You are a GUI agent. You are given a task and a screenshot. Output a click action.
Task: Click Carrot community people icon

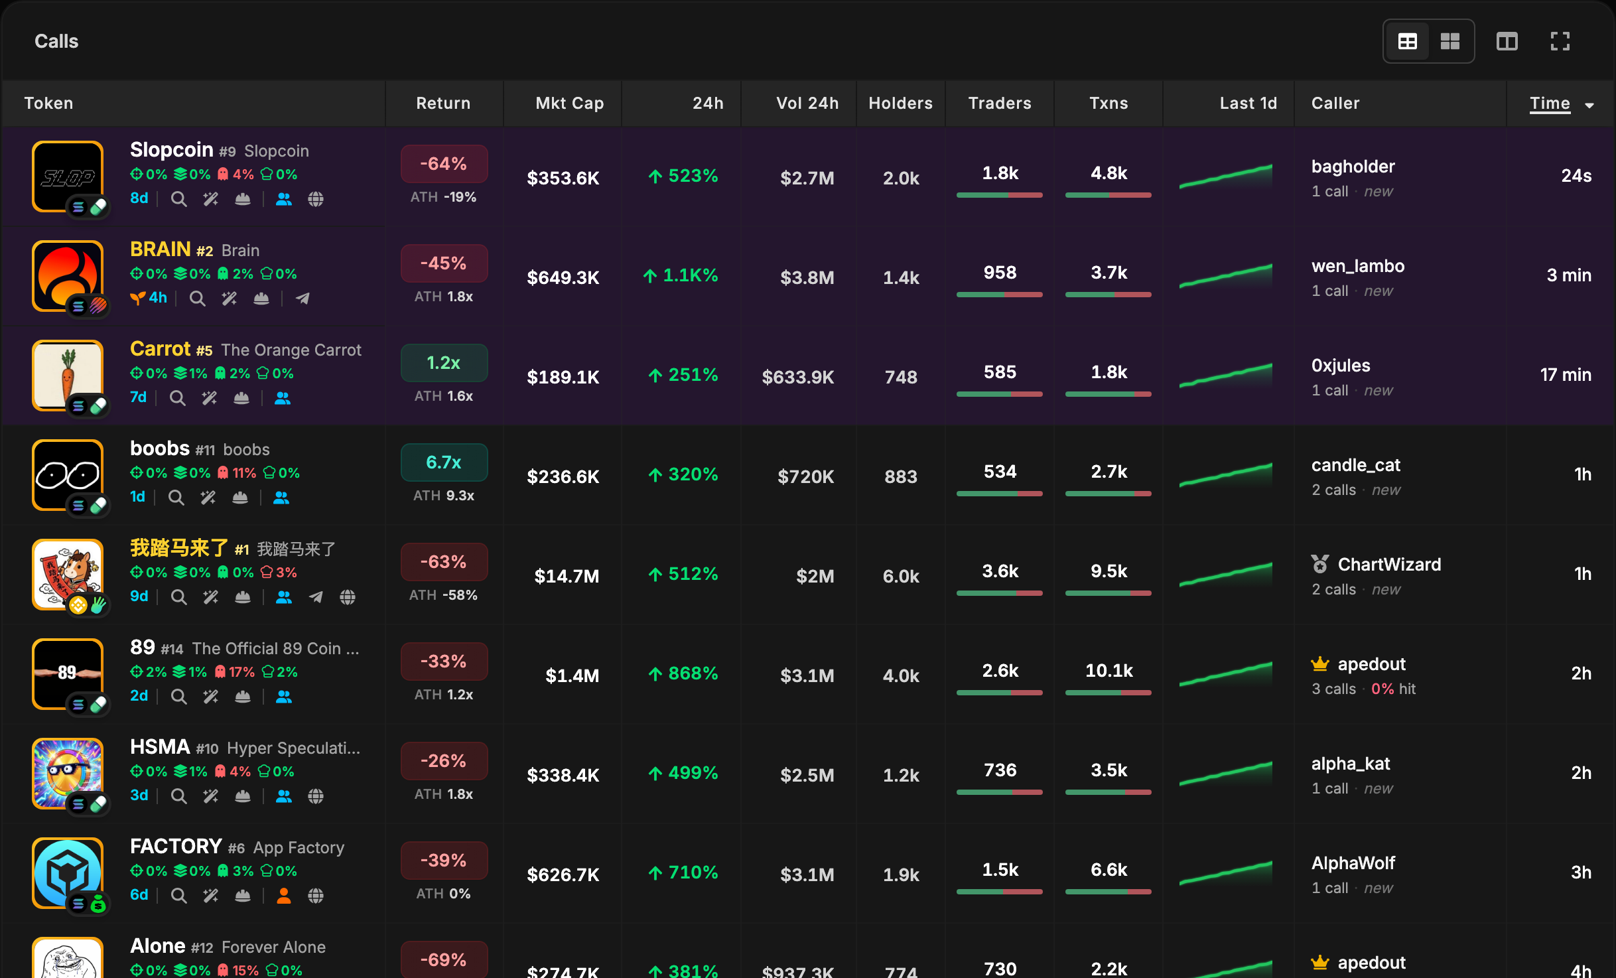[283, 398]
